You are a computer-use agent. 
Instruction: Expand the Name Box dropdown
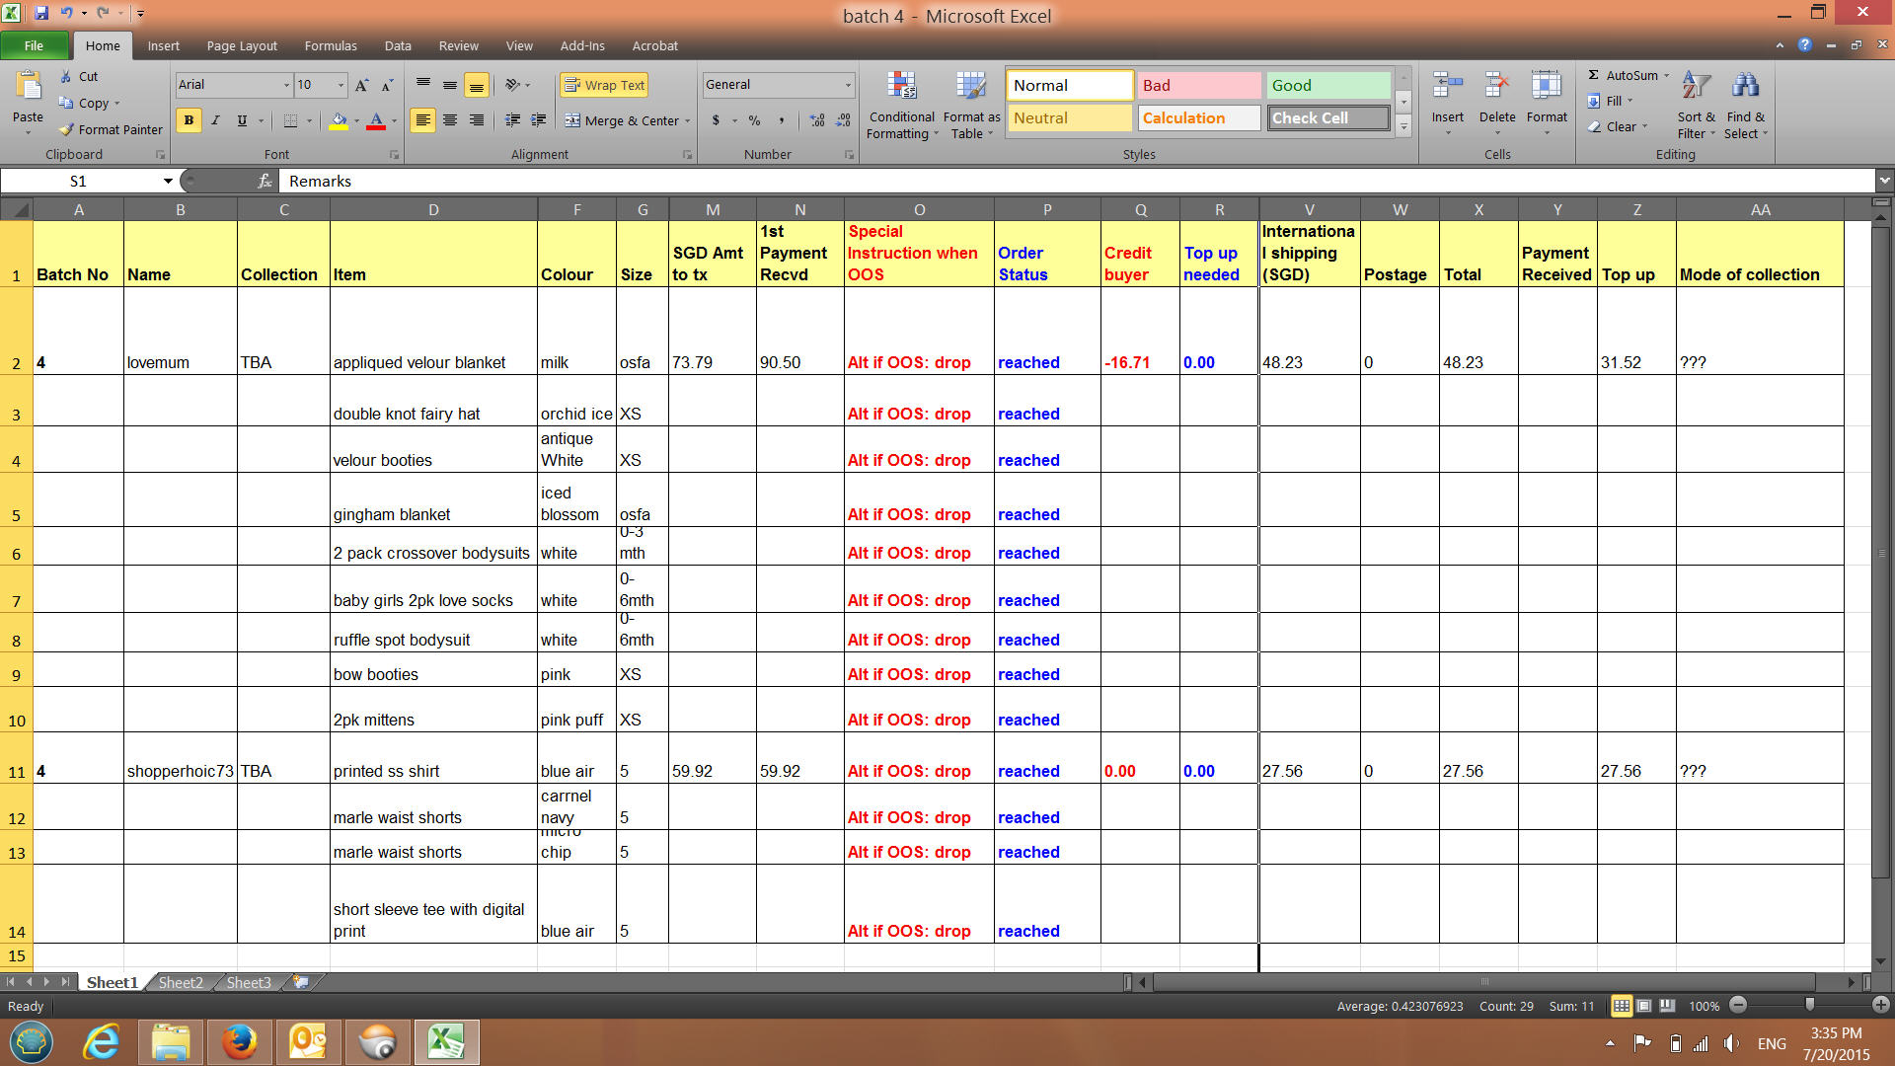click(168, 181)
